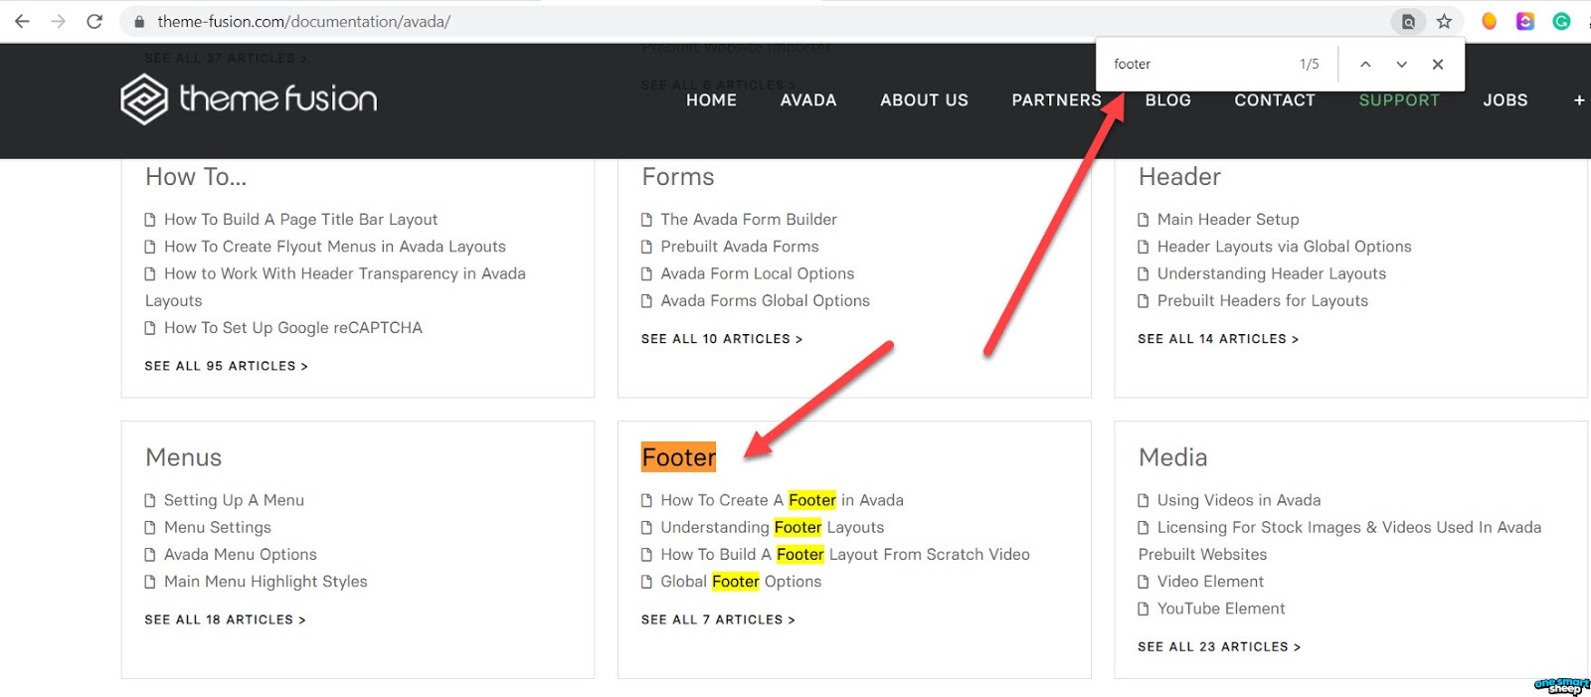Open the Grammarly extension icon

pyautogui.click(x=1561, y=21)
